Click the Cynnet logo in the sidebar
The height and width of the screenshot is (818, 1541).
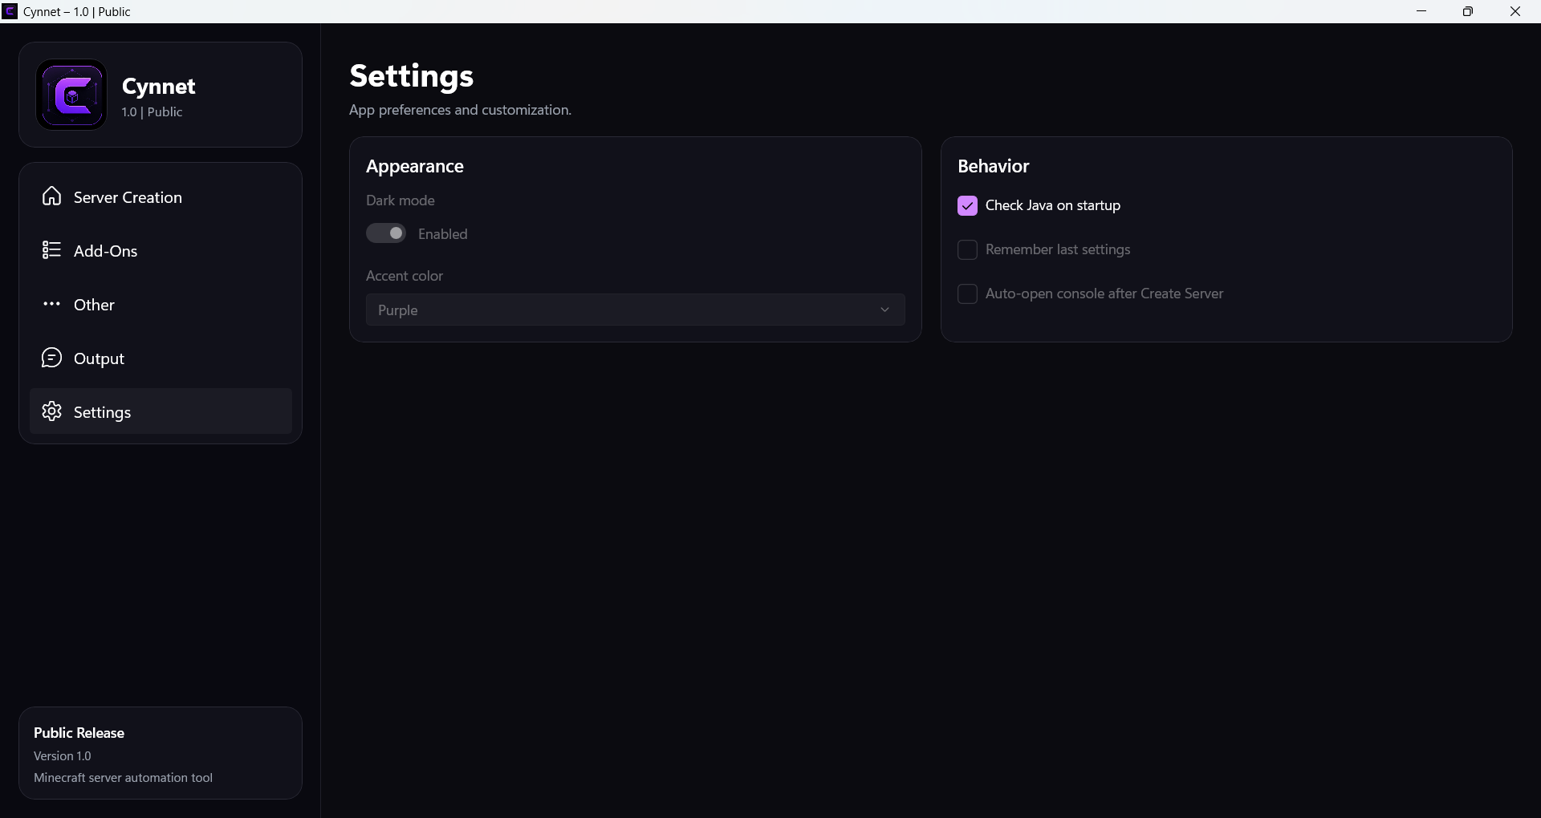tap(71, 95)
